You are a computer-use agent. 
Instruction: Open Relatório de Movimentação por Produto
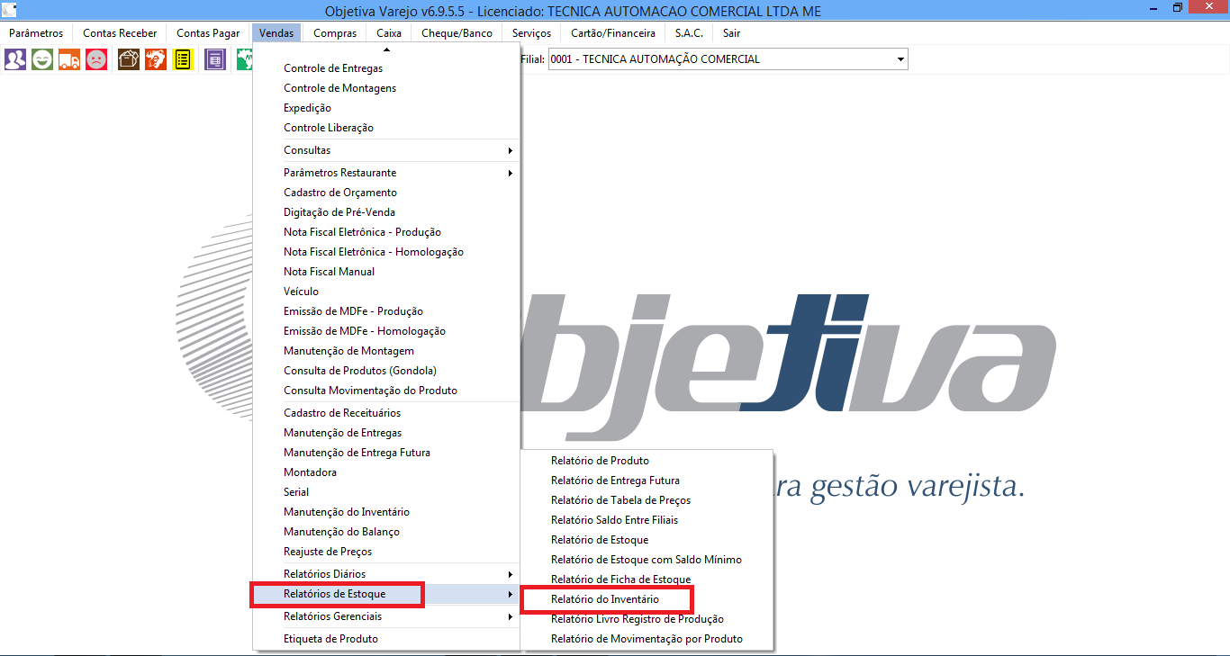click(x=647, y=639)
